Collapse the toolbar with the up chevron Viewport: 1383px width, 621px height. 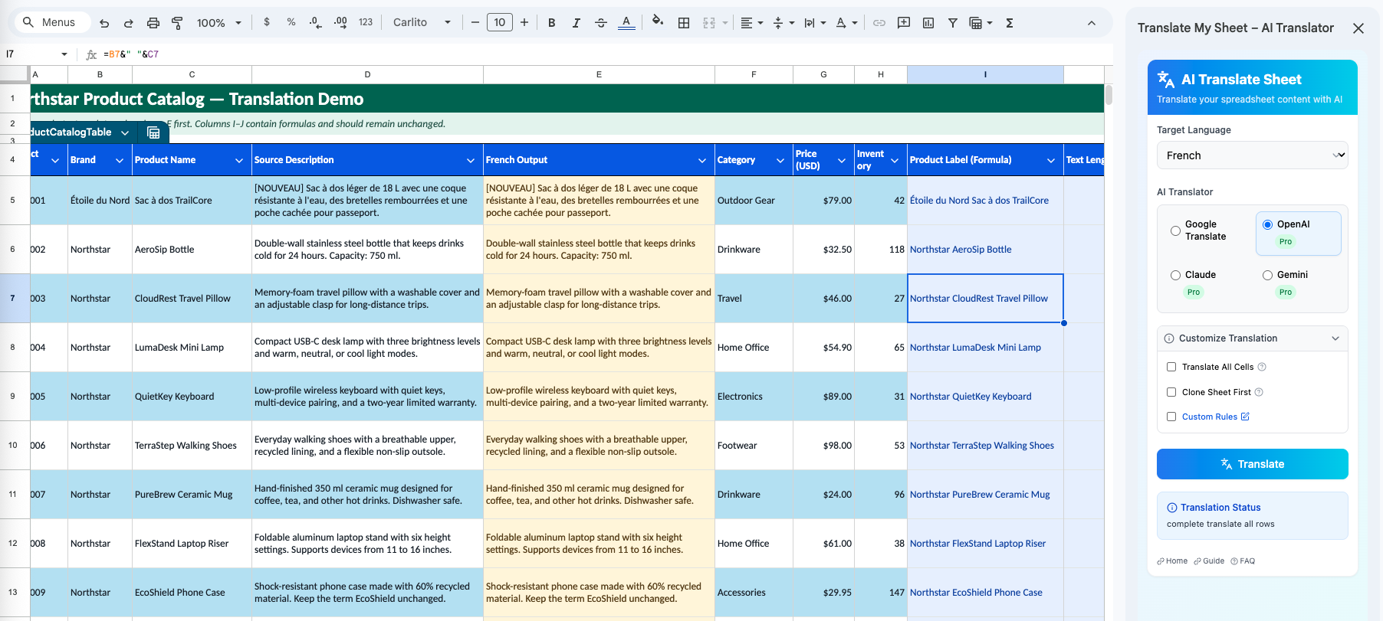pyautogui.click(x=1092, y=23)
